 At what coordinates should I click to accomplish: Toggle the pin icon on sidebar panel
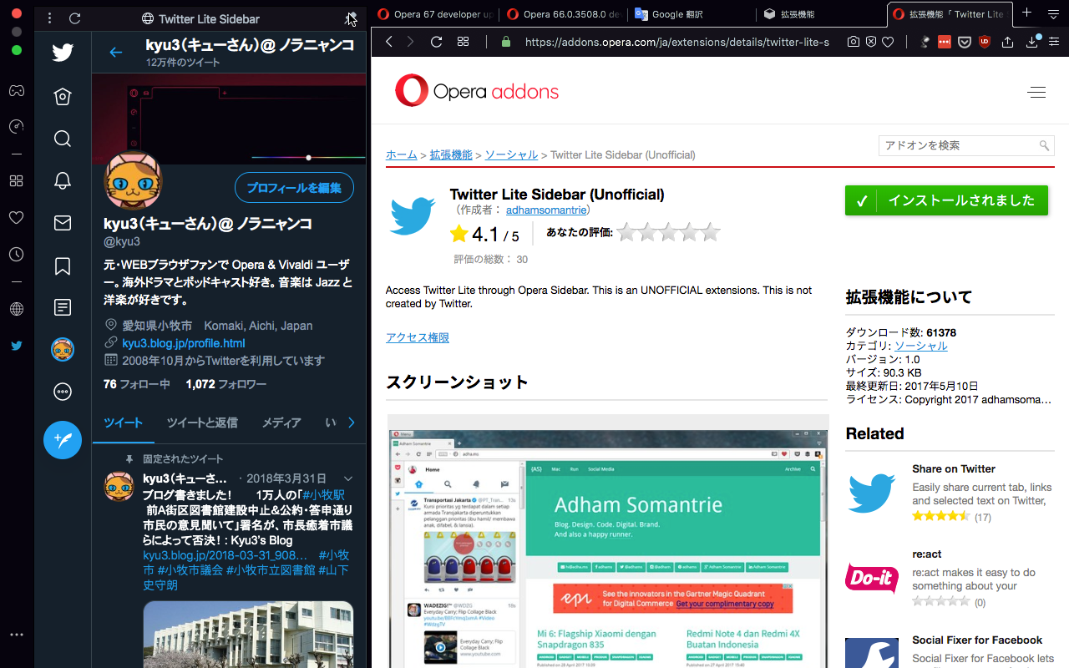[x=352, y=18]
